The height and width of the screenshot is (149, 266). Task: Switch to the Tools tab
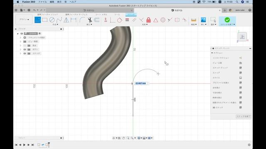click(x=117, y=14)
